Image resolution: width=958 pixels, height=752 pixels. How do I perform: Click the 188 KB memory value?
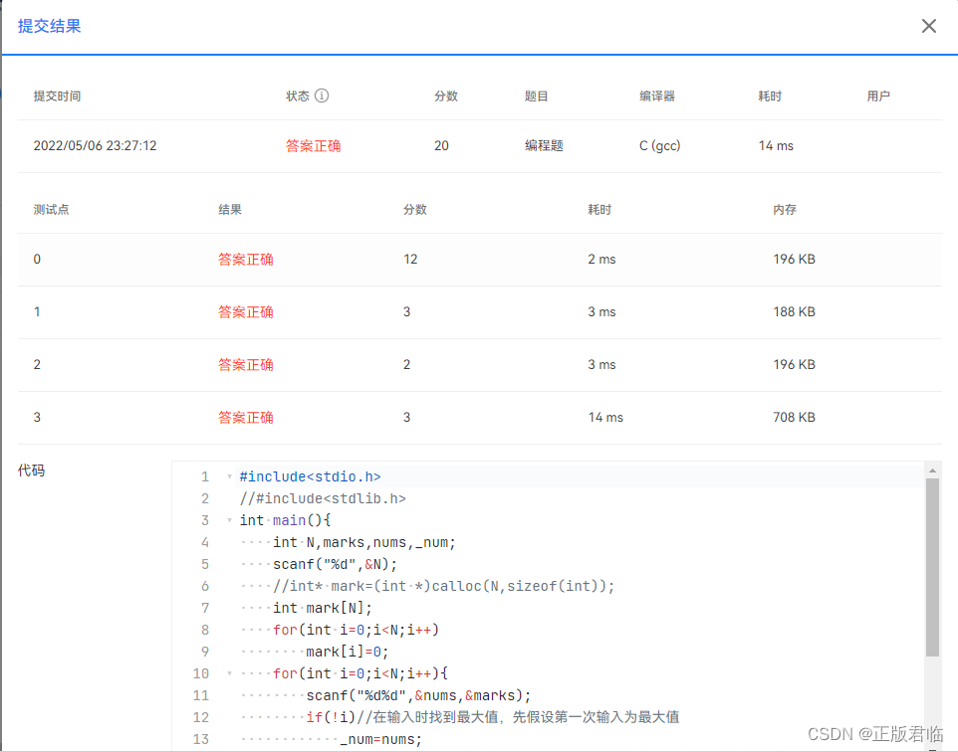coord(794,312)
